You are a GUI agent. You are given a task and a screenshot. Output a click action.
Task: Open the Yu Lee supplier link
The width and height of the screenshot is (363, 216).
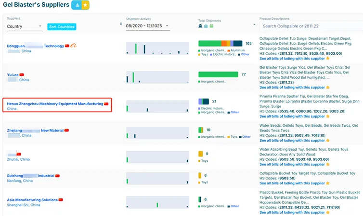tap(13, 75)
